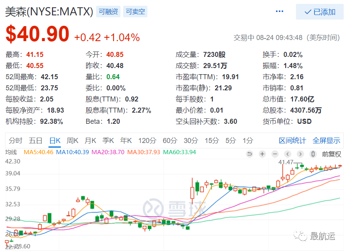Click the 可卖空 tag
Viewport: 346px width, 251px height.
(135, 12)
